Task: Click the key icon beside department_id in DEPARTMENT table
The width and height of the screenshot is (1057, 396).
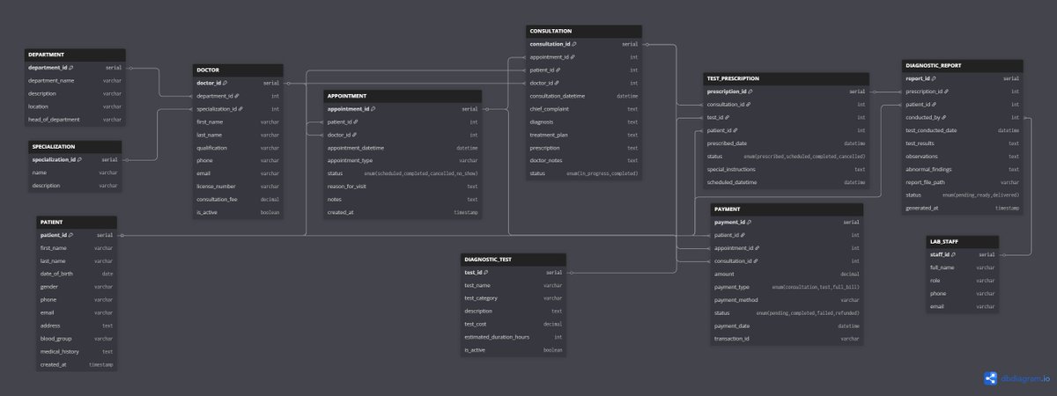Action: tap(71, 67)
